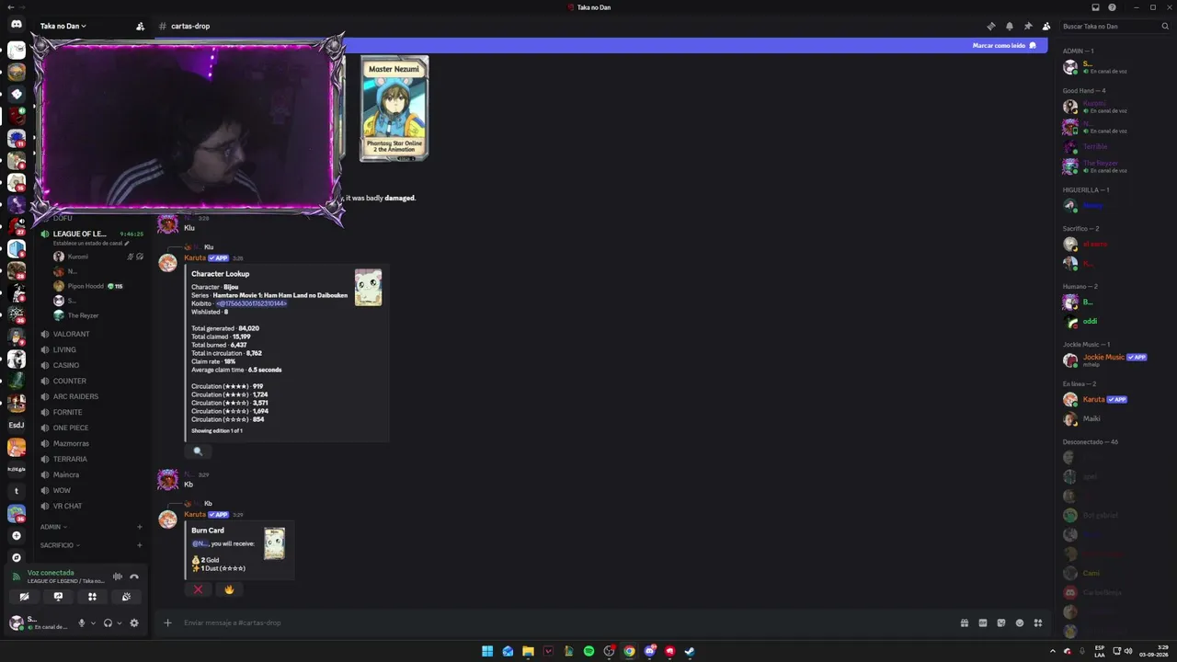Image resolution: width=1177 pixels, height=662 pixels.
Task: Open the Bijou character thumbnail
Action: pyautogui.click(x=368, y=288)
